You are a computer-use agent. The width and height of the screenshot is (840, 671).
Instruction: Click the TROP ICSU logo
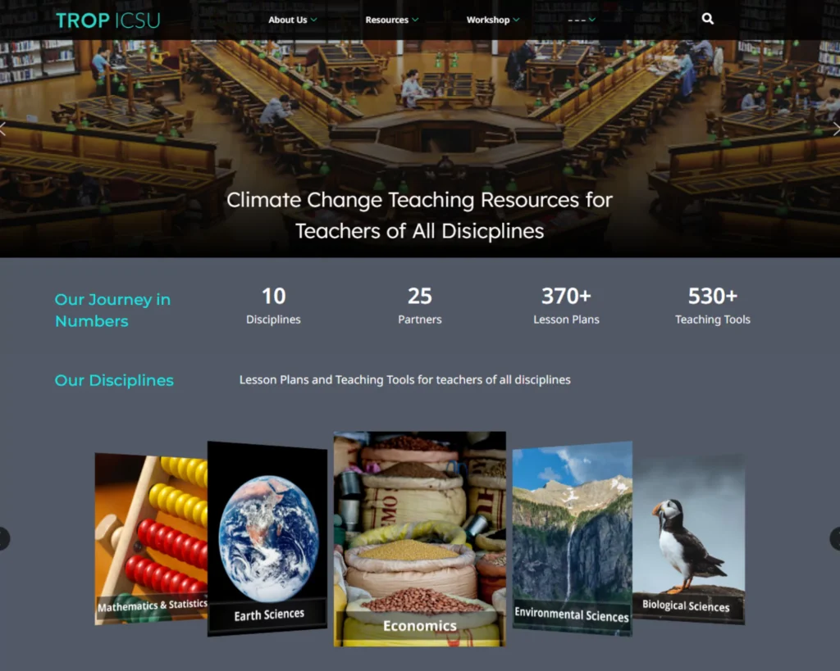click(x=108, y=20)
